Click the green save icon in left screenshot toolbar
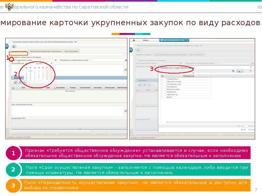The width and height of the screenshot is (262, 196). coord(14,46)
